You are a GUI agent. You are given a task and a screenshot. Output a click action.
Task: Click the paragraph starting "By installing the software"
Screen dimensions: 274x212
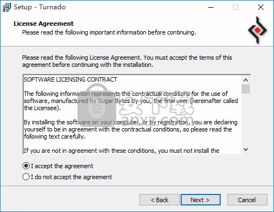tap(131, 129)
